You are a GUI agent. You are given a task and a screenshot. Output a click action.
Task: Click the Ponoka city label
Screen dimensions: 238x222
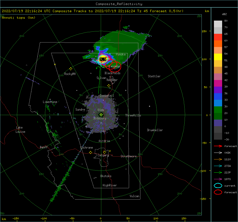pos(121,54)
